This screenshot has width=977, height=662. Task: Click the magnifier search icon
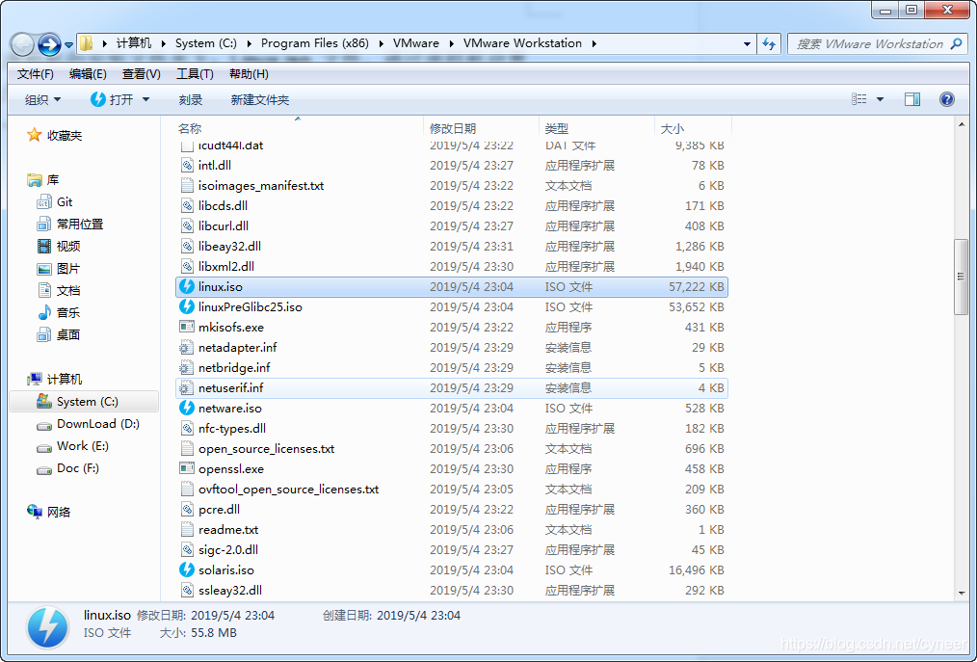click(957, 43)
